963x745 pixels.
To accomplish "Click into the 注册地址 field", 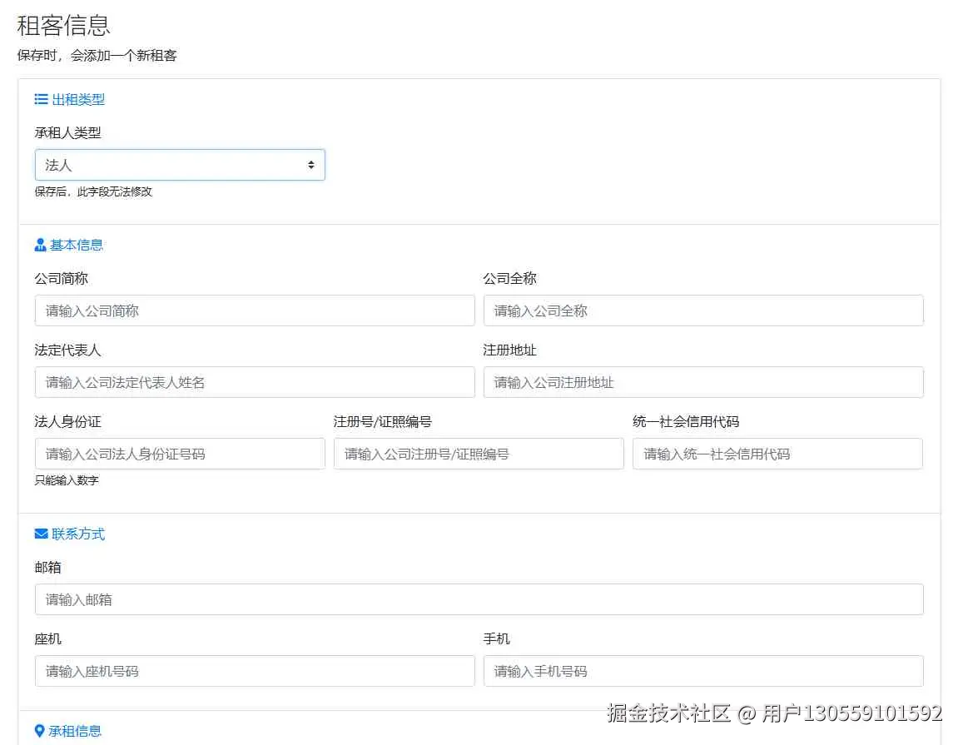I will [x=703, y=382].
